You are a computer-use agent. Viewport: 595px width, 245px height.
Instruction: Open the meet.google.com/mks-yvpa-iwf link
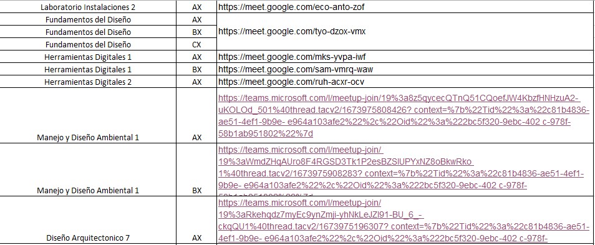(292, 57)
